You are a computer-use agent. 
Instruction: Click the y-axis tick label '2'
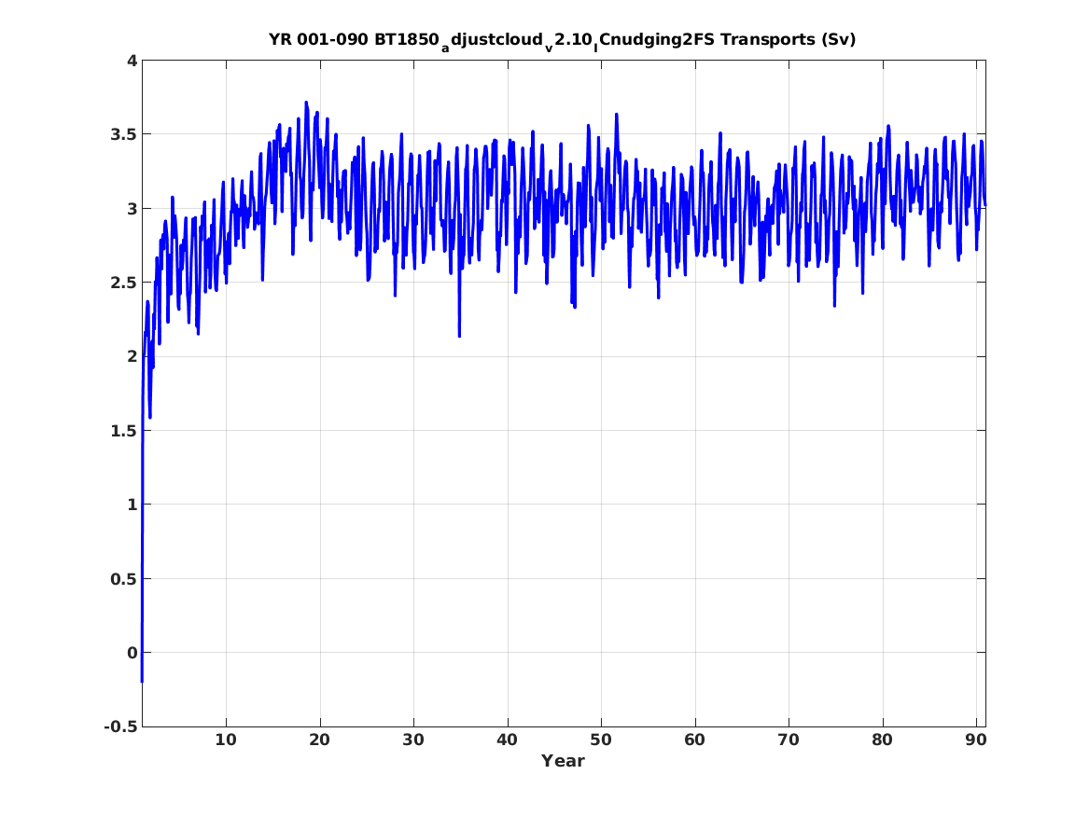[132, 356]
